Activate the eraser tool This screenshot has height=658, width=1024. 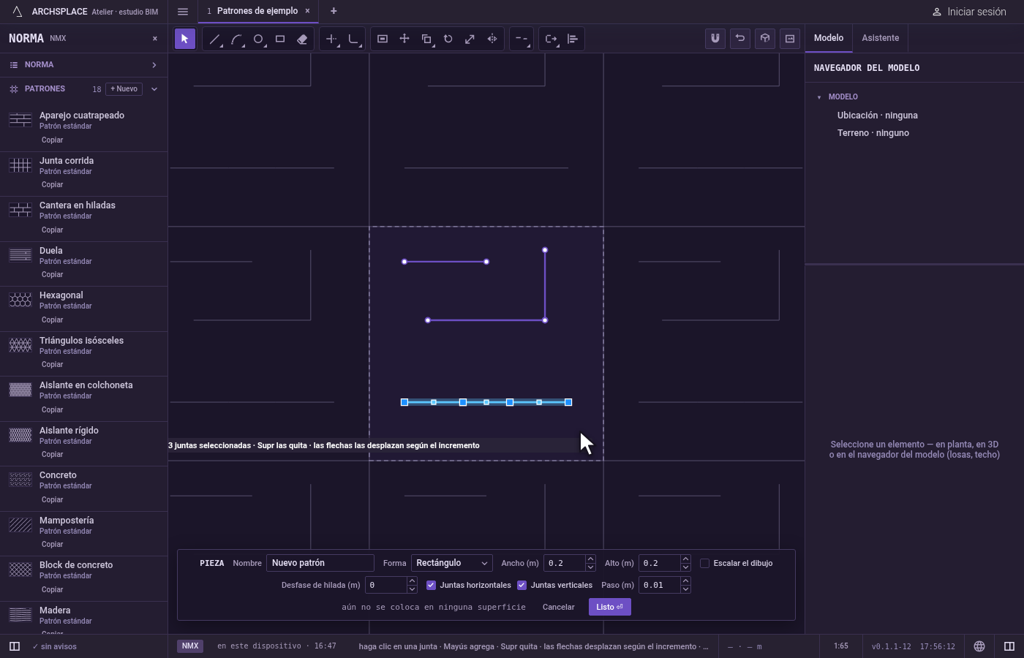click(302, 39)
